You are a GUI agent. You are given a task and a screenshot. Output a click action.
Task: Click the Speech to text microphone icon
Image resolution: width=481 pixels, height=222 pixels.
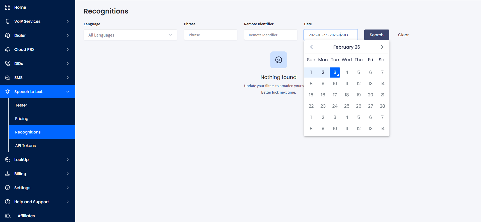(8, 92)
